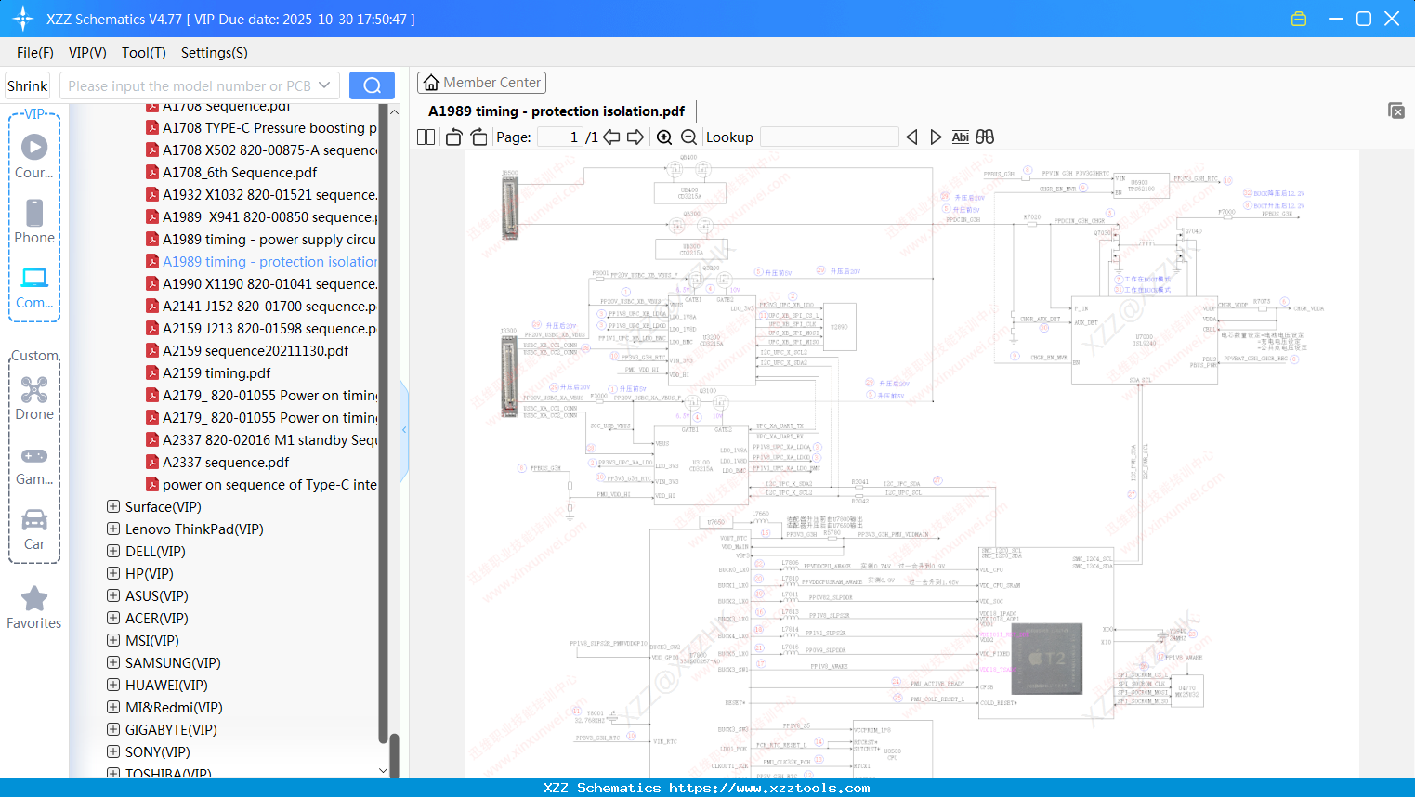
Task: Open the Tool(T) menu
Action: pyautogui.click(x=144, y=53)
